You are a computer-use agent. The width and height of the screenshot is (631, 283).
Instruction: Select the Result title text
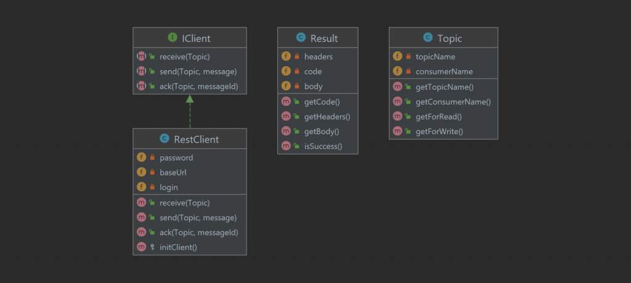(x=324, y=38)
